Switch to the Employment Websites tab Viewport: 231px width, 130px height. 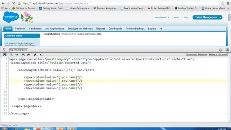tap(80, 29)
